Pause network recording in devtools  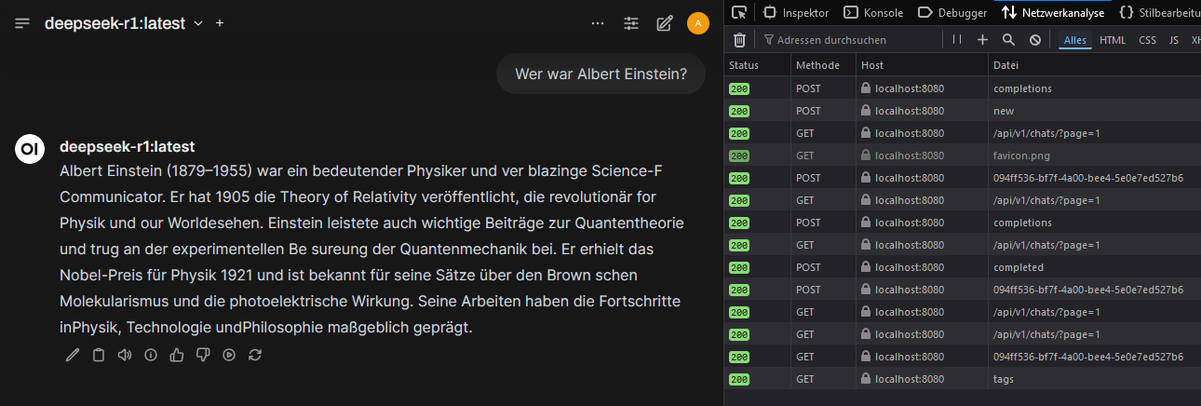956,40
